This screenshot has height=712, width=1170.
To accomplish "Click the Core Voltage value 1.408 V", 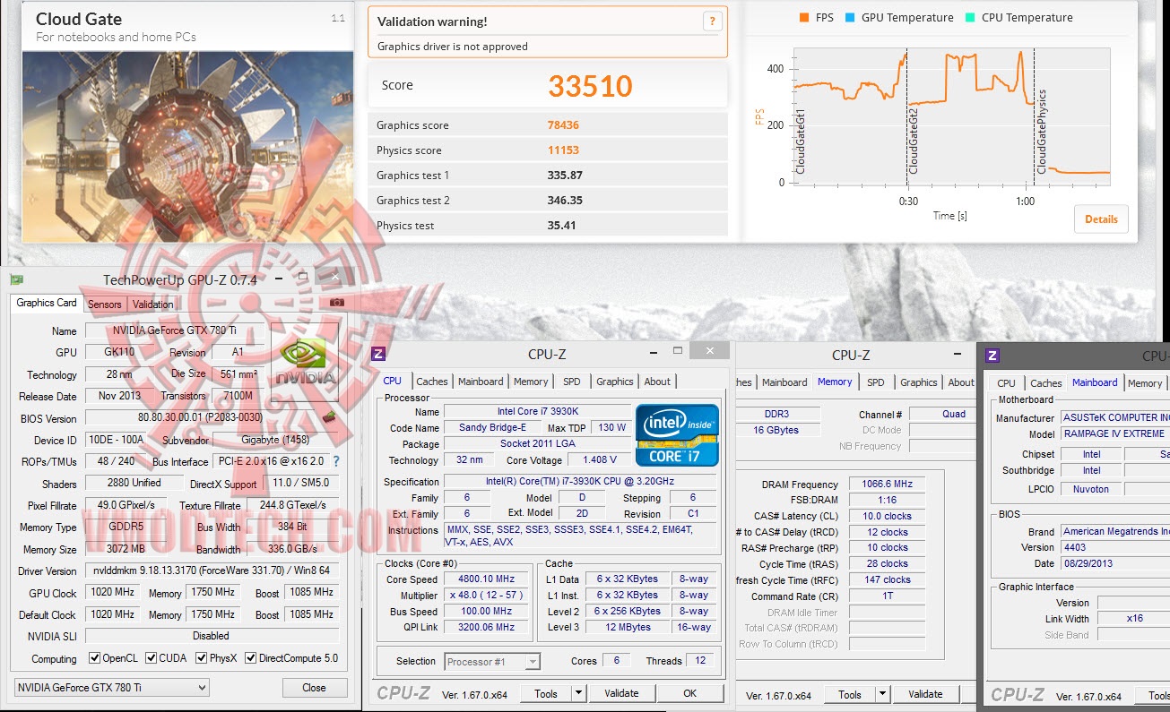I will [599, 459].
